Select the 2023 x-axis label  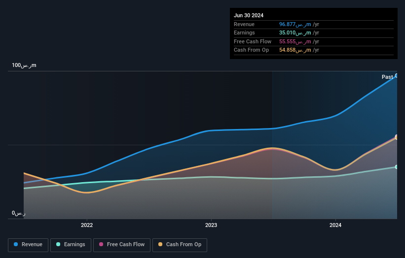[211, 225]
